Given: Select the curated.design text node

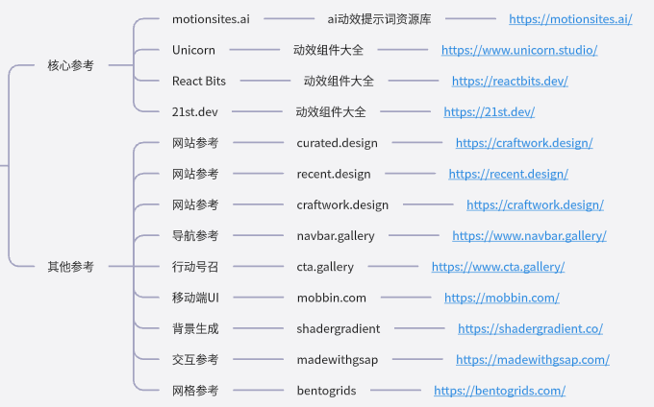Looking at the screenshot, I should coord(337,143).
